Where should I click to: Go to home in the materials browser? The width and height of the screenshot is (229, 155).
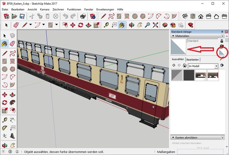tap(184, 65)
